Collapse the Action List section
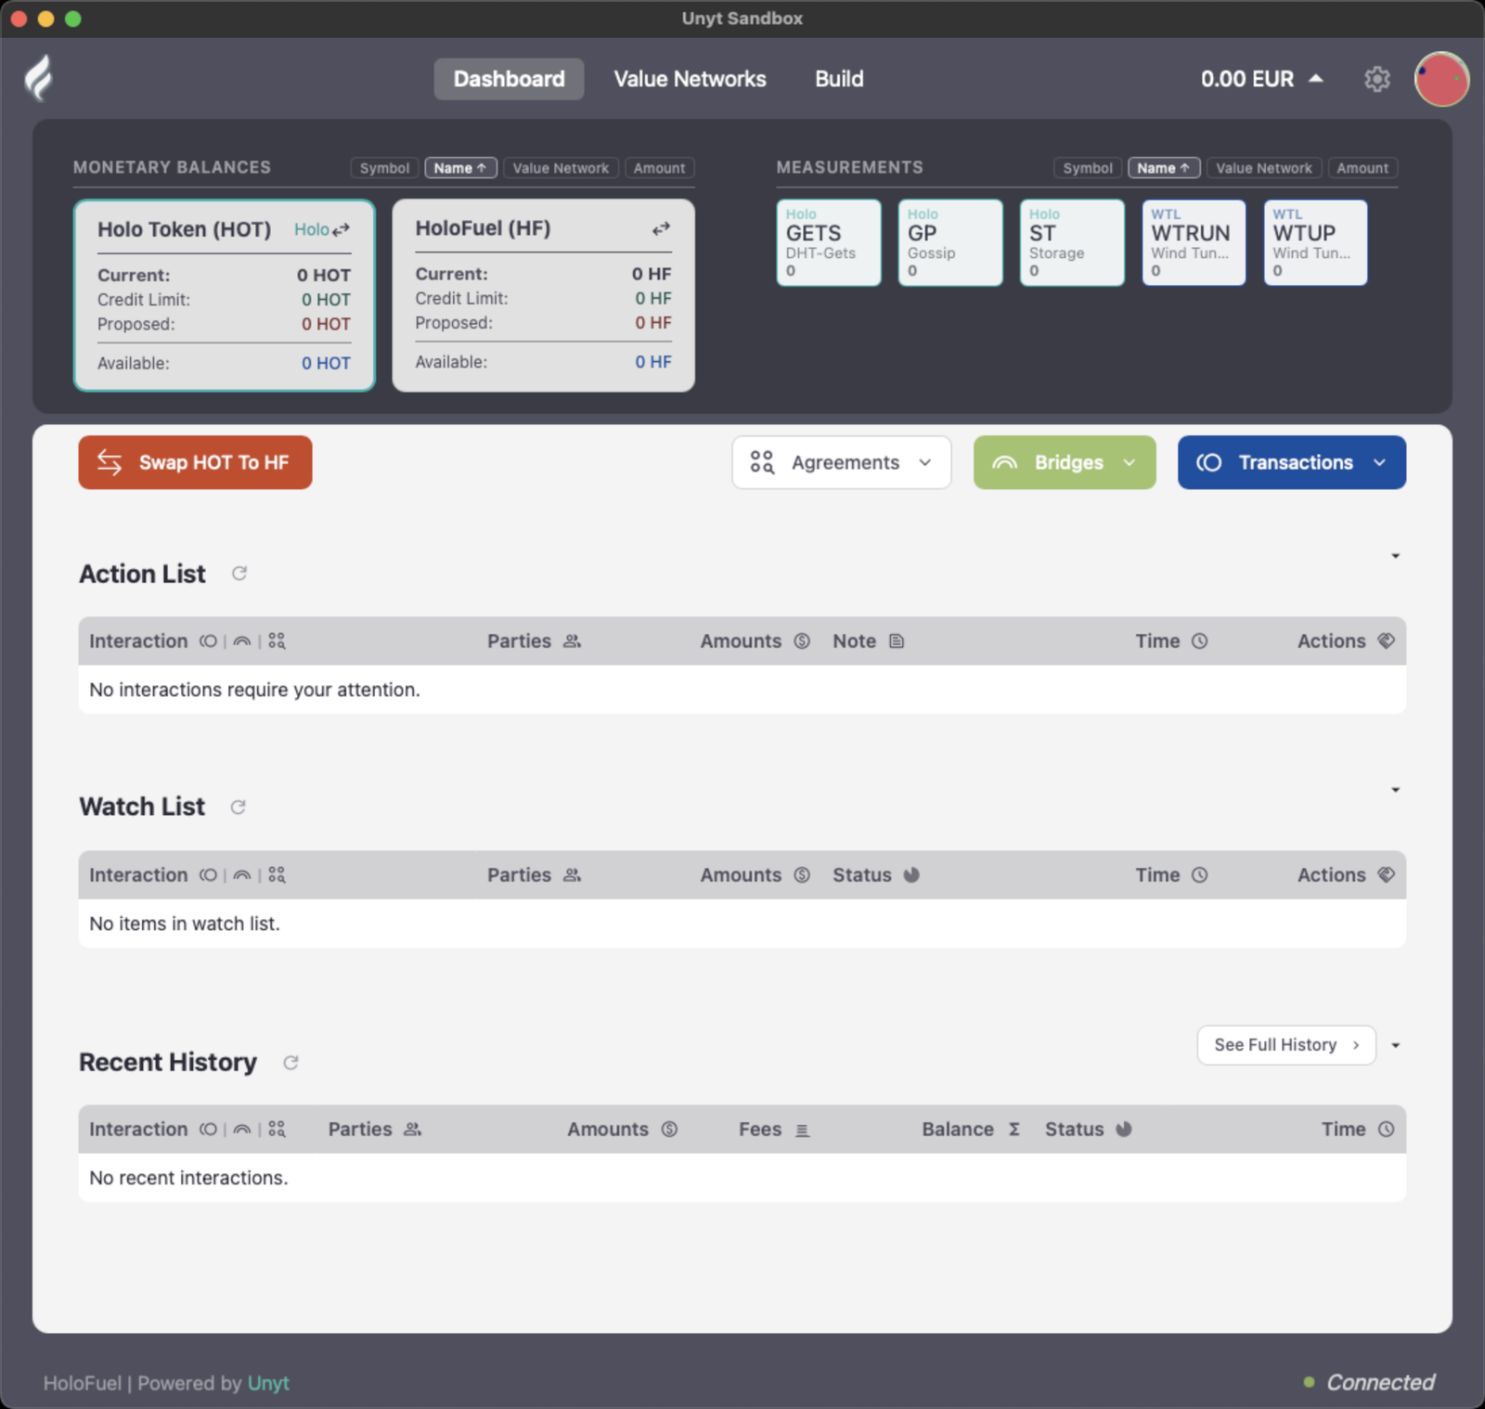The image size is (1485, 1409). tap(1395, 556)
